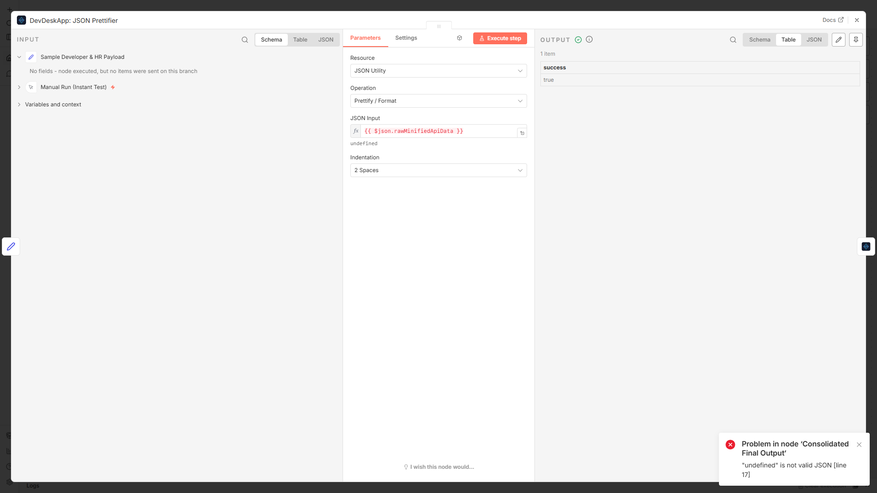Open the Indentation dropdown
This screenshot has width=877, height=493.
click(438, 170)
